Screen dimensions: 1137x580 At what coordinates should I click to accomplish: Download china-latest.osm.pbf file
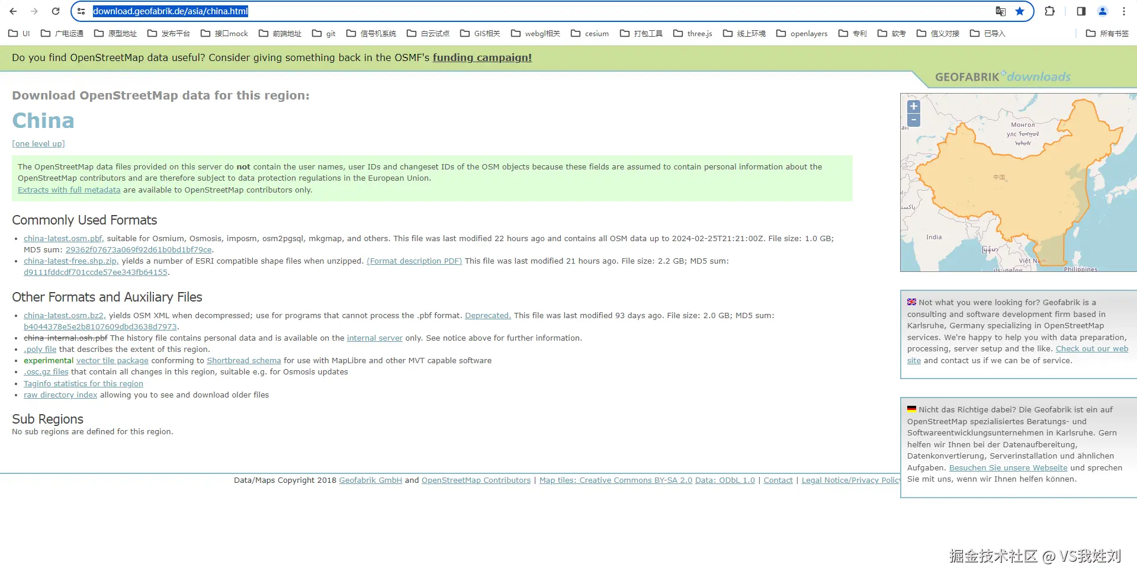[x=64, y=239]
